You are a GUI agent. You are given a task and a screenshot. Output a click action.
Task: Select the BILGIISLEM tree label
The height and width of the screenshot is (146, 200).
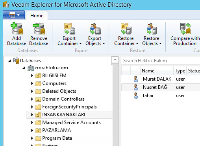pyautogui.click(x=54, y=76)
